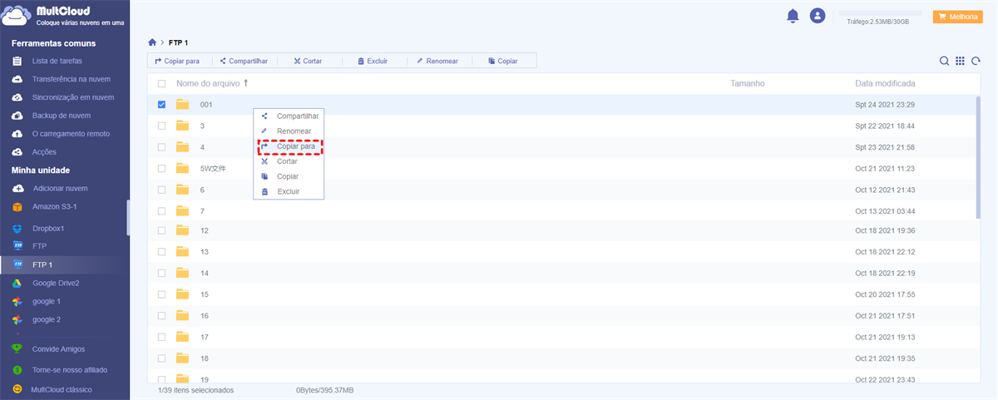Choose Copiar in the context menu
Screen dimensions: 998x400
(x=289, y=176)
